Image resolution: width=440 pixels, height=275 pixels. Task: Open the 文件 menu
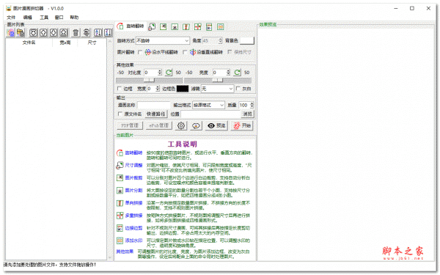[x=11, y=18]
